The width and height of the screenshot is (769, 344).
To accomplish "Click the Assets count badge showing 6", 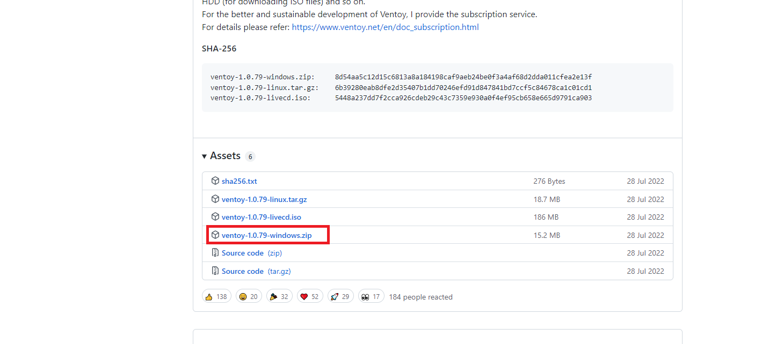I will click(x=250, y=157).
